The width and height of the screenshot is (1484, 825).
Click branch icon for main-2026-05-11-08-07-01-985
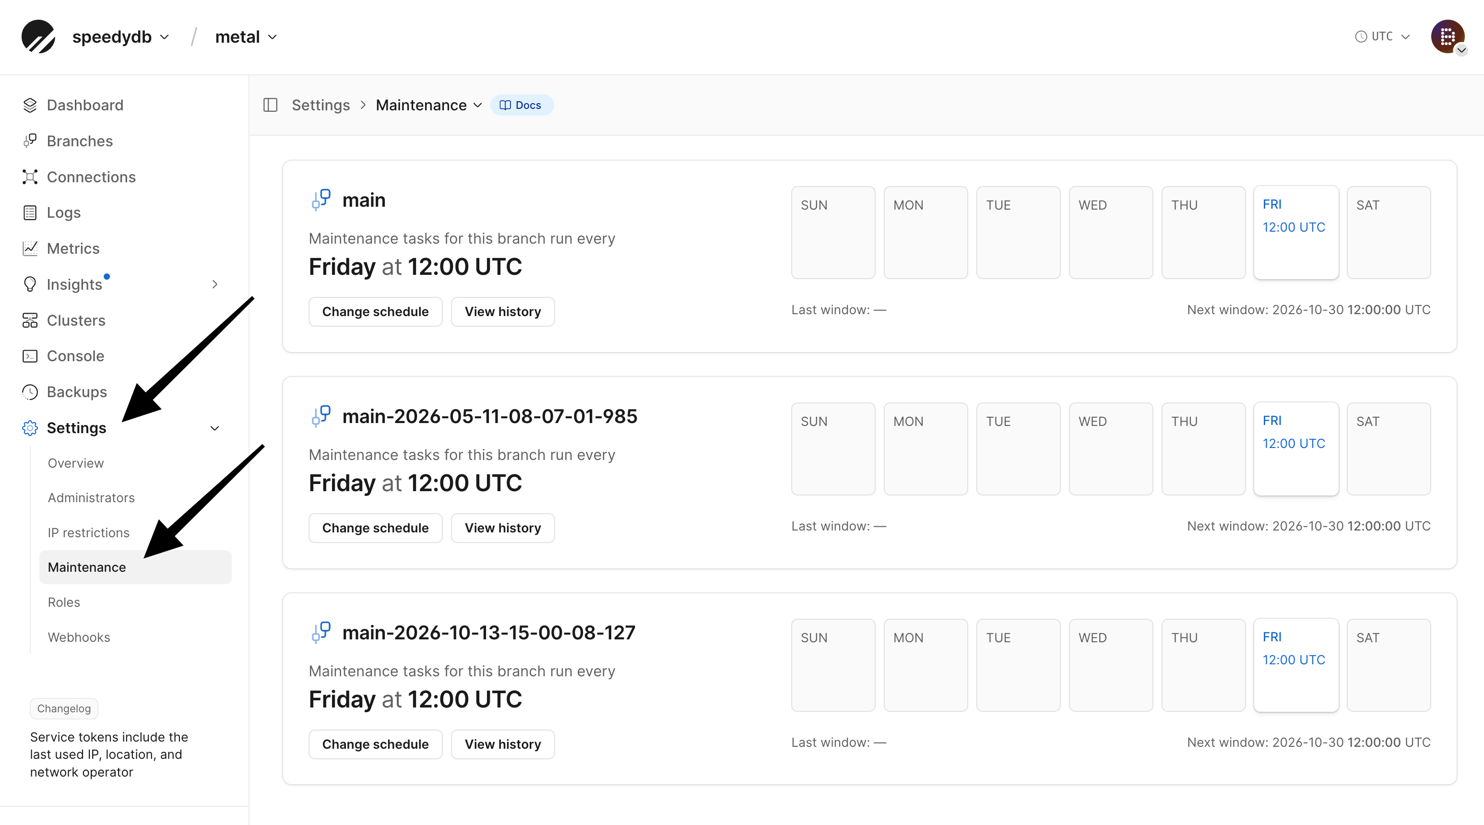pos(321,416)
